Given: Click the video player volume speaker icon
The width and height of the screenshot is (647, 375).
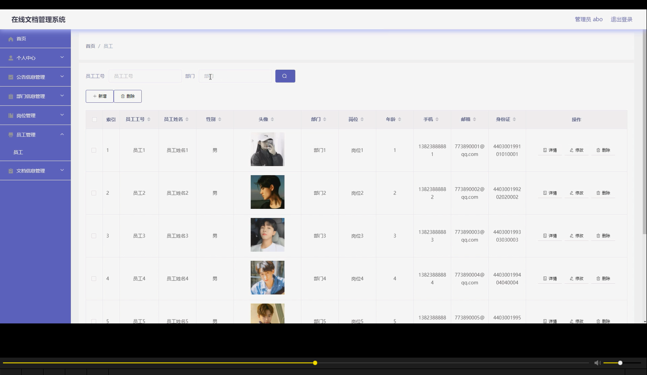Looking at the screenshot, I should (597, 363).
